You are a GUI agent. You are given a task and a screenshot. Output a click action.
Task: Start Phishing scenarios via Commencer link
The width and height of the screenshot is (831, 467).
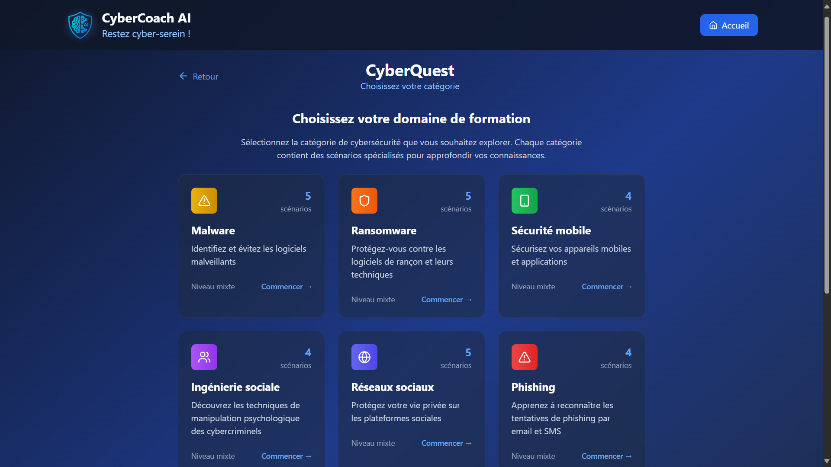[x=606, y=456]
